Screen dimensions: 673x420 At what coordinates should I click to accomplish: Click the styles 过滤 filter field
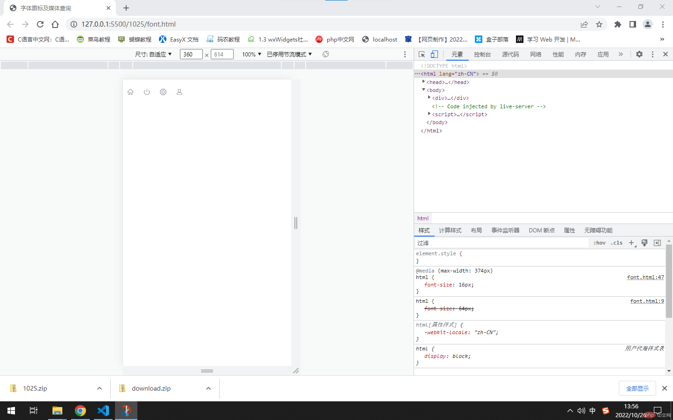pos(502,243)
